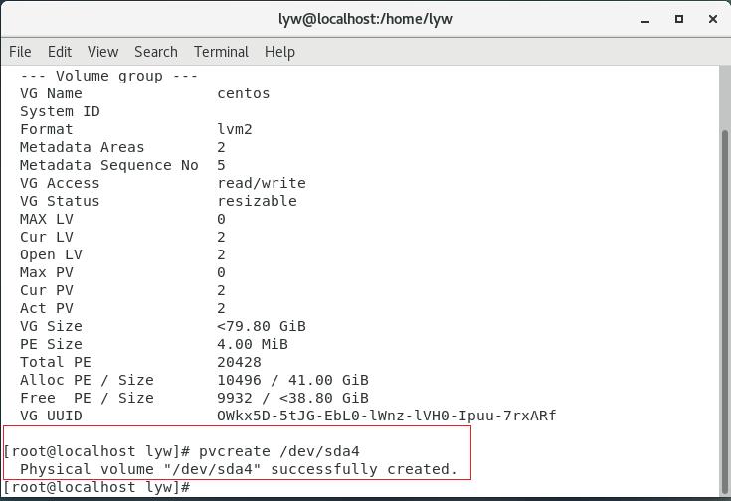This screenshot has height=501, width=731.
Task: Click the Total PE value 20428
Action: tap(239, 362)
